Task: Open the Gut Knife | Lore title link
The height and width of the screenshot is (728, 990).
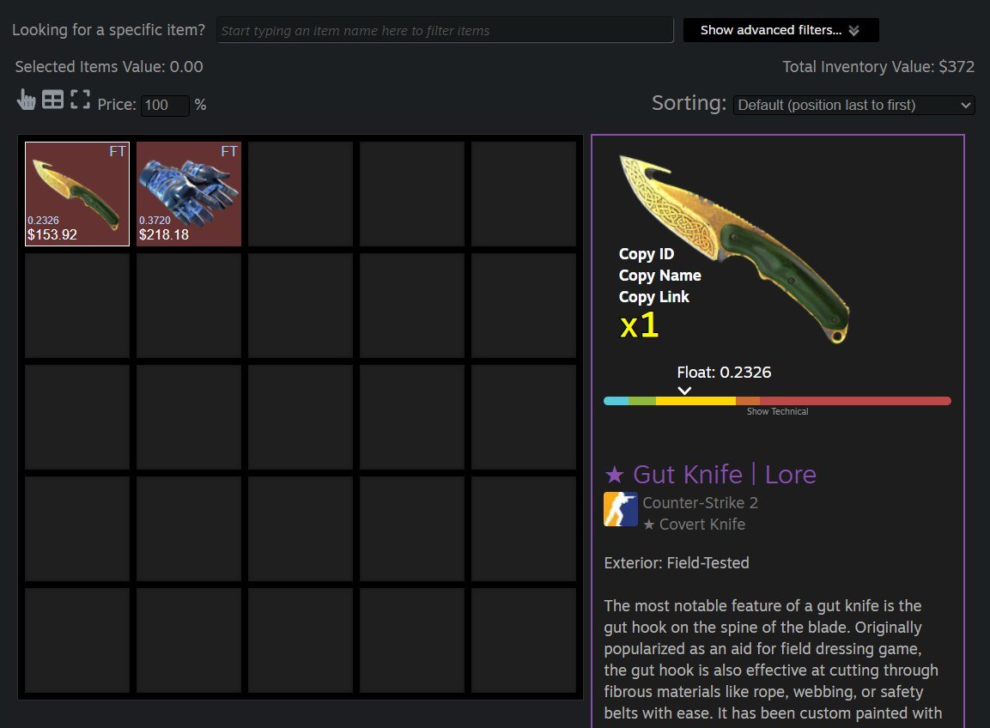Action: point(724,474)
